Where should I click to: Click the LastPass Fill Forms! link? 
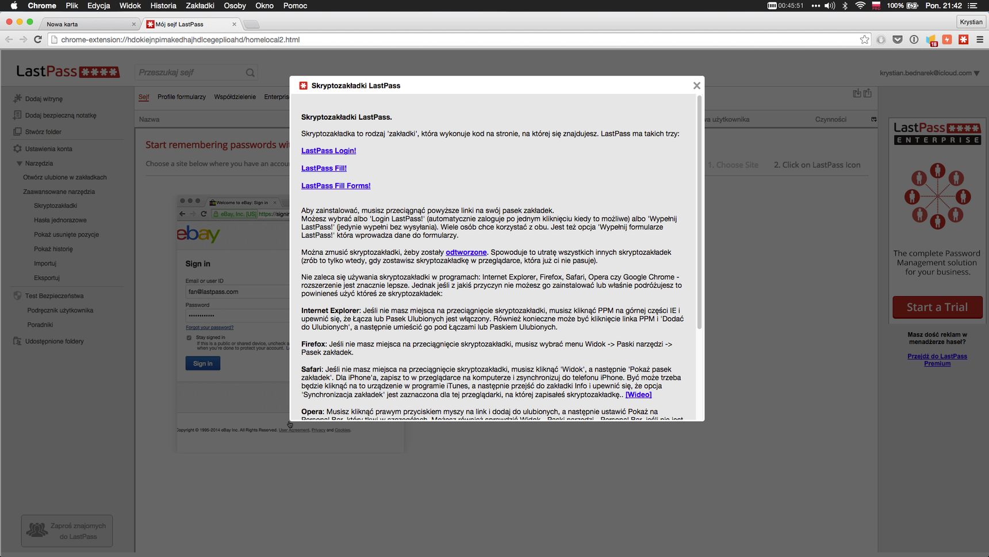pyautogui.click(x=336, y=186)
